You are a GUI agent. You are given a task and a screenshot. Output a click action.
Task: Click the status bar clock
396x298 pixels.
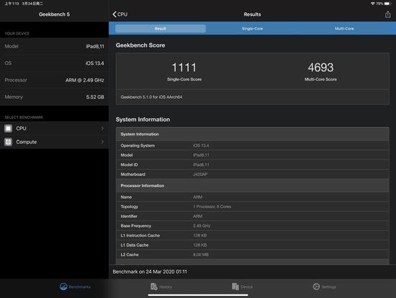click(x=12, y=4)
